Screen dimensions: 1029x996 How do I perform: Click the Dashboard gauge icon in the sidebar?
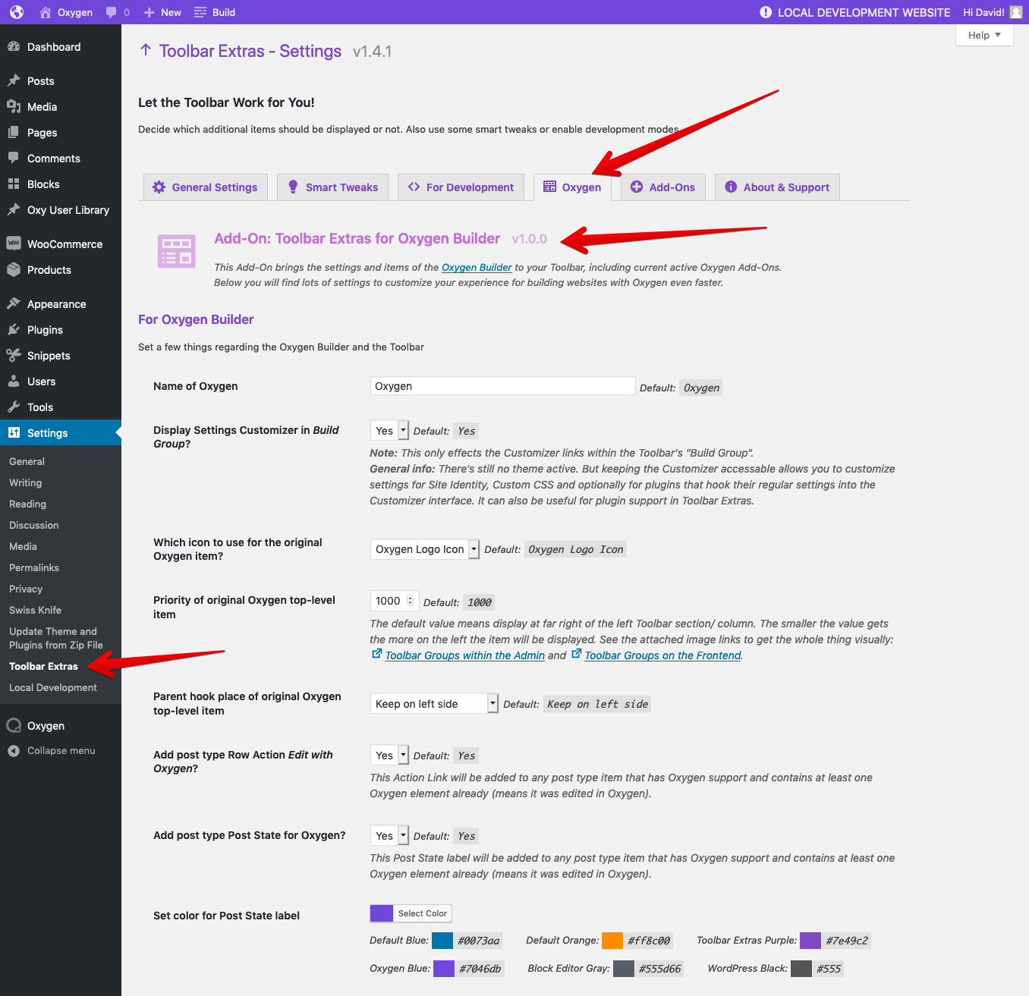pyautogui.click(x=14, y=46)
